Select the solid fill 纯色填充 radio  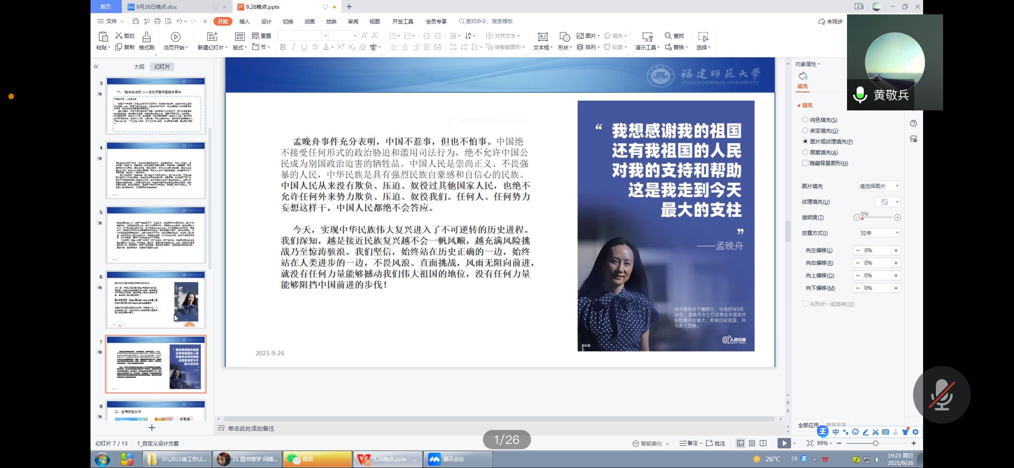pyautogui.click(x=805, y=120)
